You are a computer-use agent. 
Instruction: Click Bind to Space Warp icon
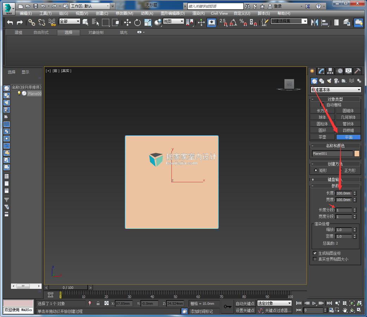52,23
